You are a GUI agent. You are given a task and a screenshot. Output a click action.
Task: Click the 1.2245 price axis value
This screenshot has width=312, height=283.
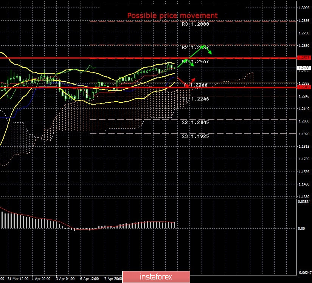304,96
